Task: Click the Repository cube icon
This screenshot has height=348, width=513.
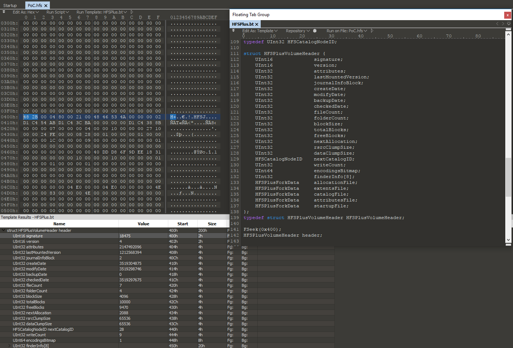Action: (315, 31)
